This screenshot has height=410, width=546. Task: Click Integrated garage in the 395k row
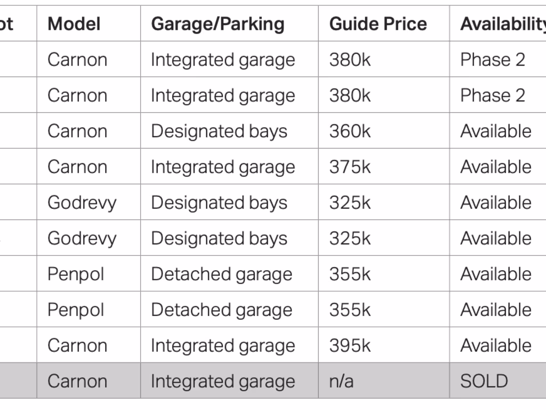[223, 345]
